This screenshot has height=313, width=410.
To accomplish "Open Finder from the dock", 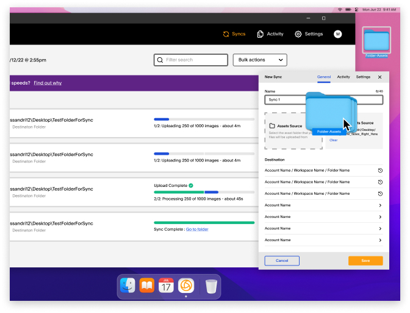I will pyautogui.click(x=128, y=286).
